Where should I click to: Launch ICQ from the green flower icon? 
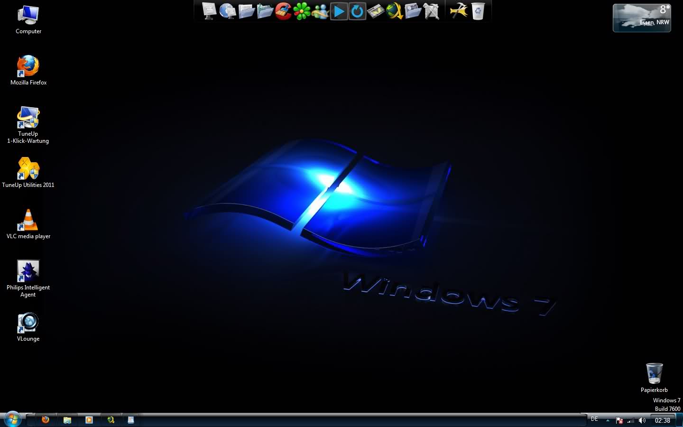302,11
